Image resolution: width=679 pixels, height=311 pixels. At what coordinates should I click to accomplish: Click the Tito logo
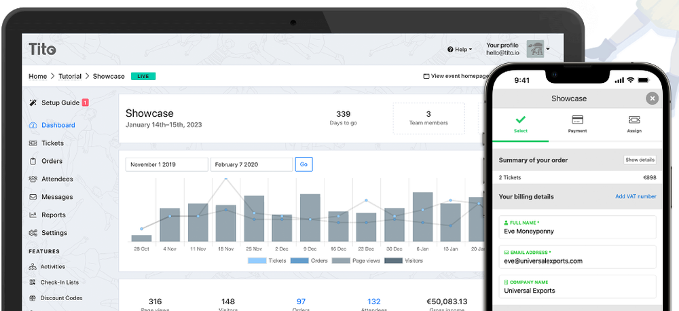tap(42, 49)
